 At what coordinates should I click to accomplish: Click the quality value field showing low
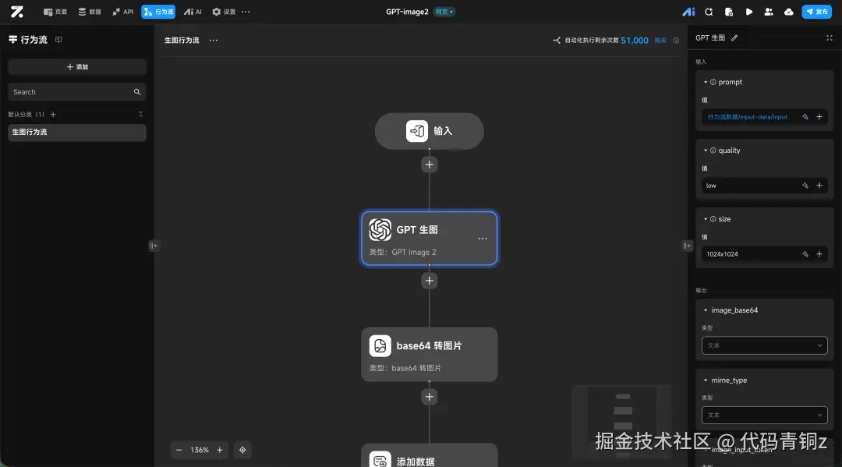[750, 186]
